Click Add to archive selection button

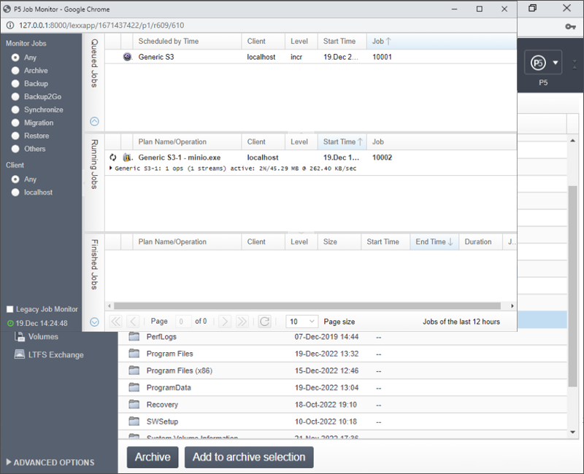(x=249, y=457)
